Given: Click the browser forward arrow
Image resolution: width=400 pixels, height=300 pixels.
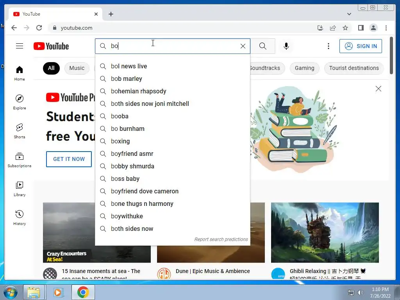Looking at the screenshot, I should point(27,28).
